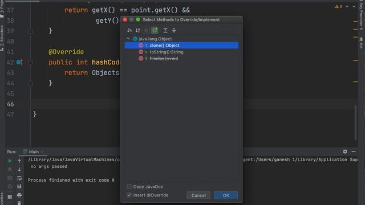Fold the hashCode method on line 42
Image resolution: width=365 pixels, height=205 pixels.
[x=30, y=62]
